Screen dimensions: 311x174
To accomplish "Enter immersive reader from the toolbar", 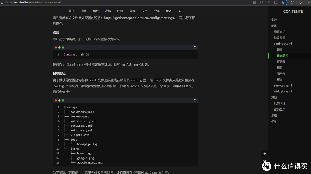I will click(x=276, y=2).
